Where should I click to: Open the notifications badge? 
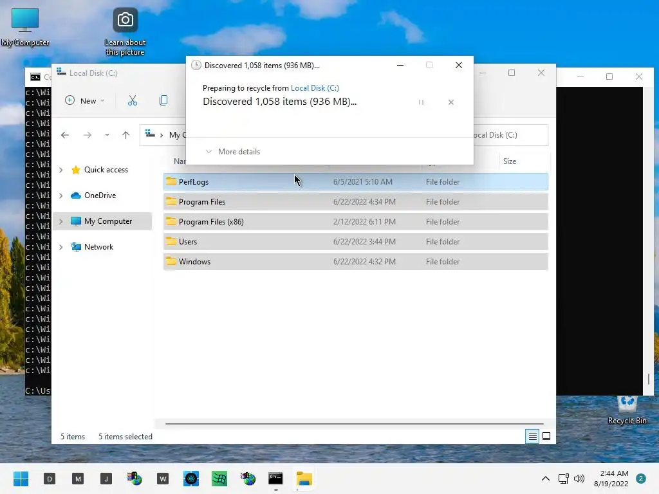click(x=641, y=479)
